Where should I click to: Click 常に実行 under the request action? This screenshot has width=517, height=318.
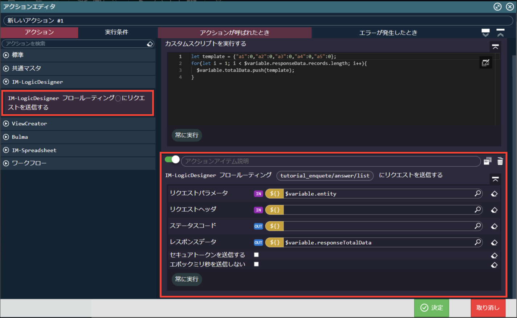[x=187, y=279]
